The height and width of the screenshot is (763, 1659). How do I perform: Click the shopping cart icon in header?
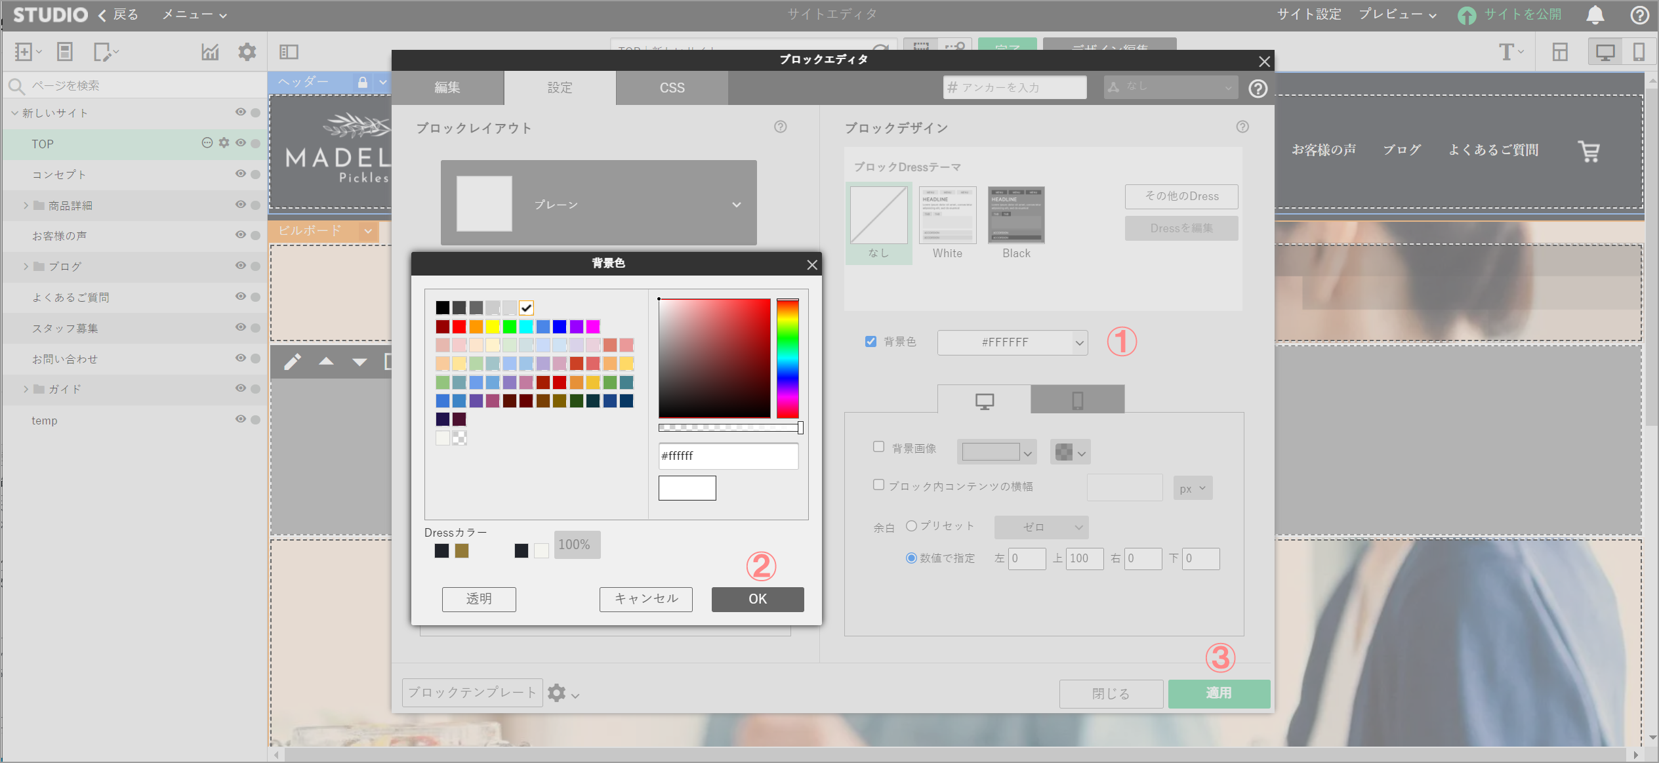click(1588, 151)
